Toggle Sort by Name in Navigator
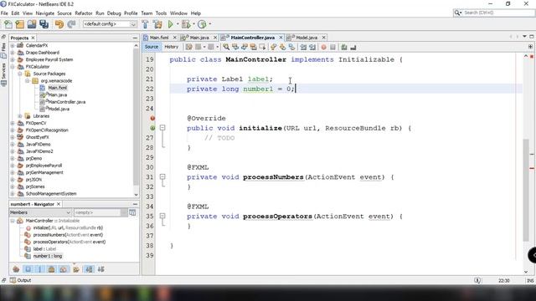The image size is (536, 301). 89,269
